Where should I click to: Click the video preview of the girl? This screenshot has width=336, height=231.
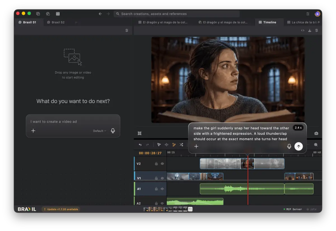click(x=228, y=80)
